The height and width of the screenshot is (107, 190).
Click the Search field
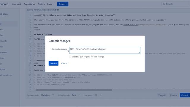(176, 4)
